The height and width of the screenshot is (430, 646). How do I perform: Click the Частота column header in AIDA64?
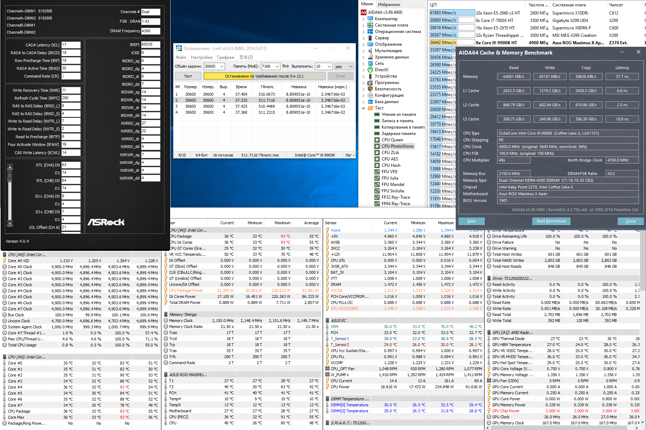coord(538,5)
